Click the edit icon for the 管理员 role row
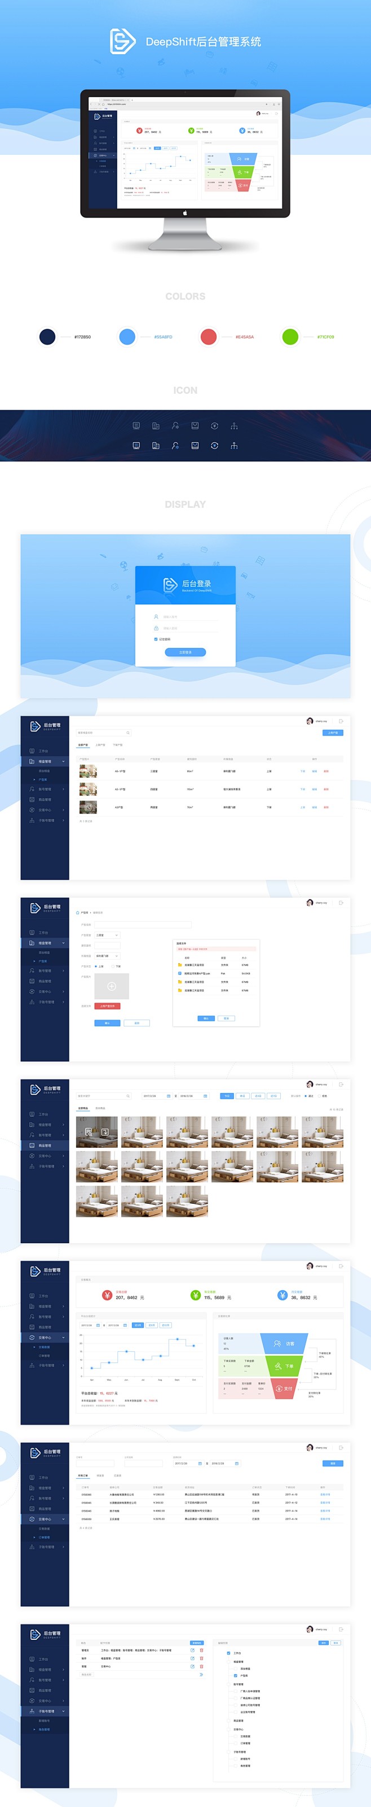371x1807 pixels. tap(192, 1650)
